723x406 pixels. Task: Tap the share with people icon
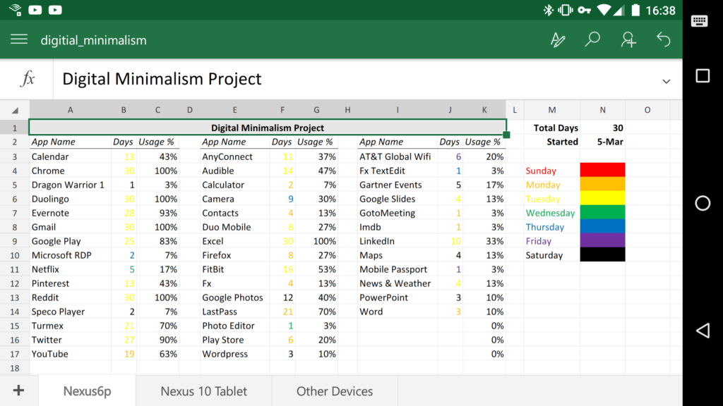coord(628,39)
